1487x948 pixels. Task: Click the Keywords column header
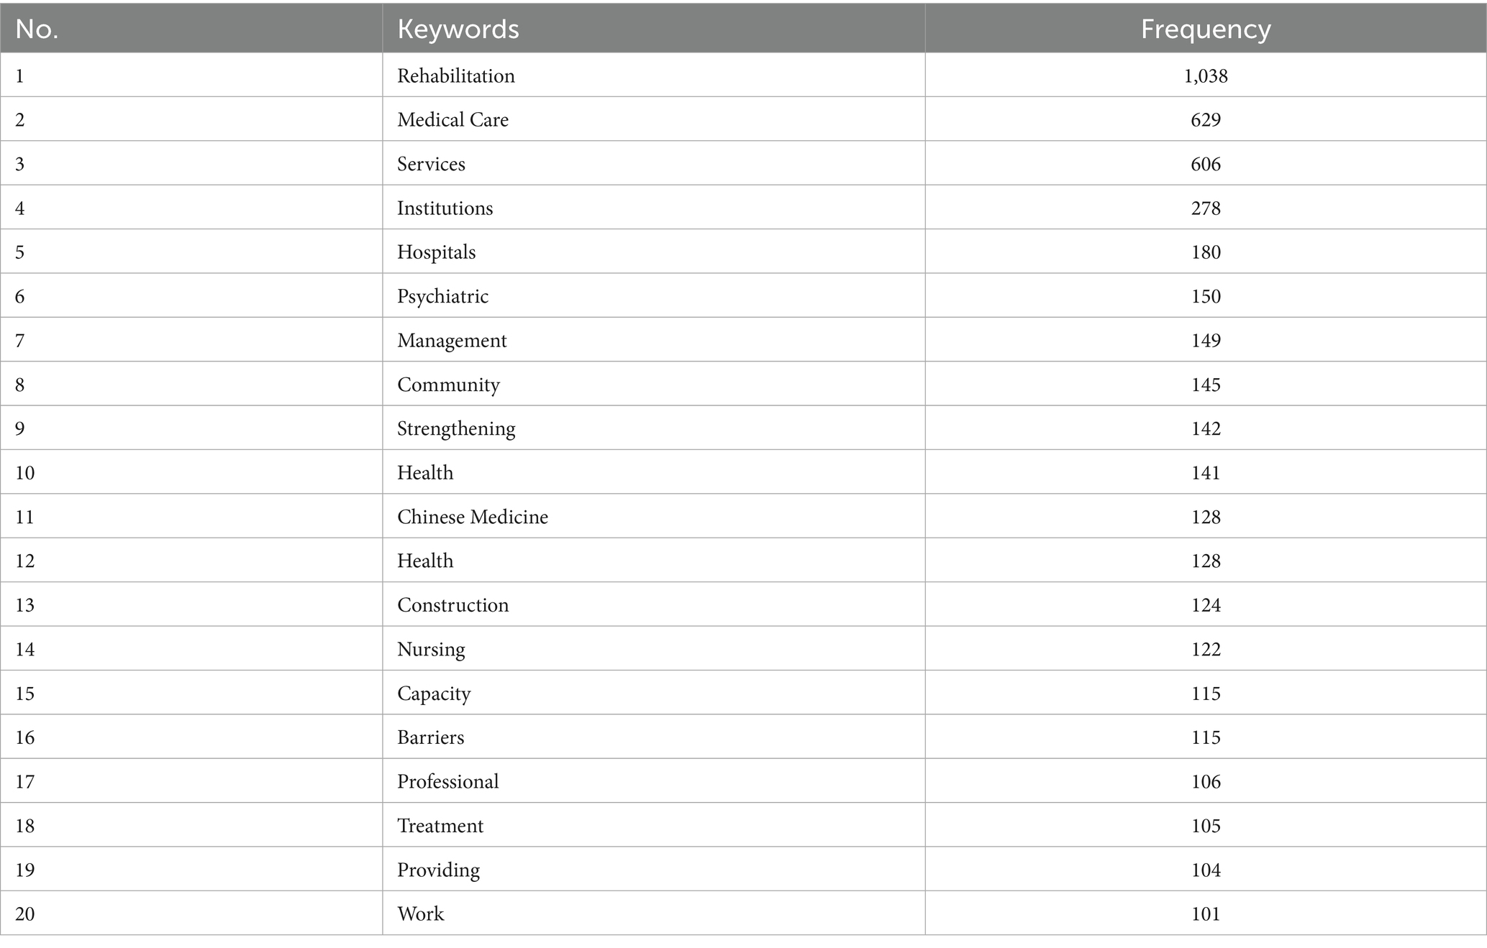tap(458, 29)
